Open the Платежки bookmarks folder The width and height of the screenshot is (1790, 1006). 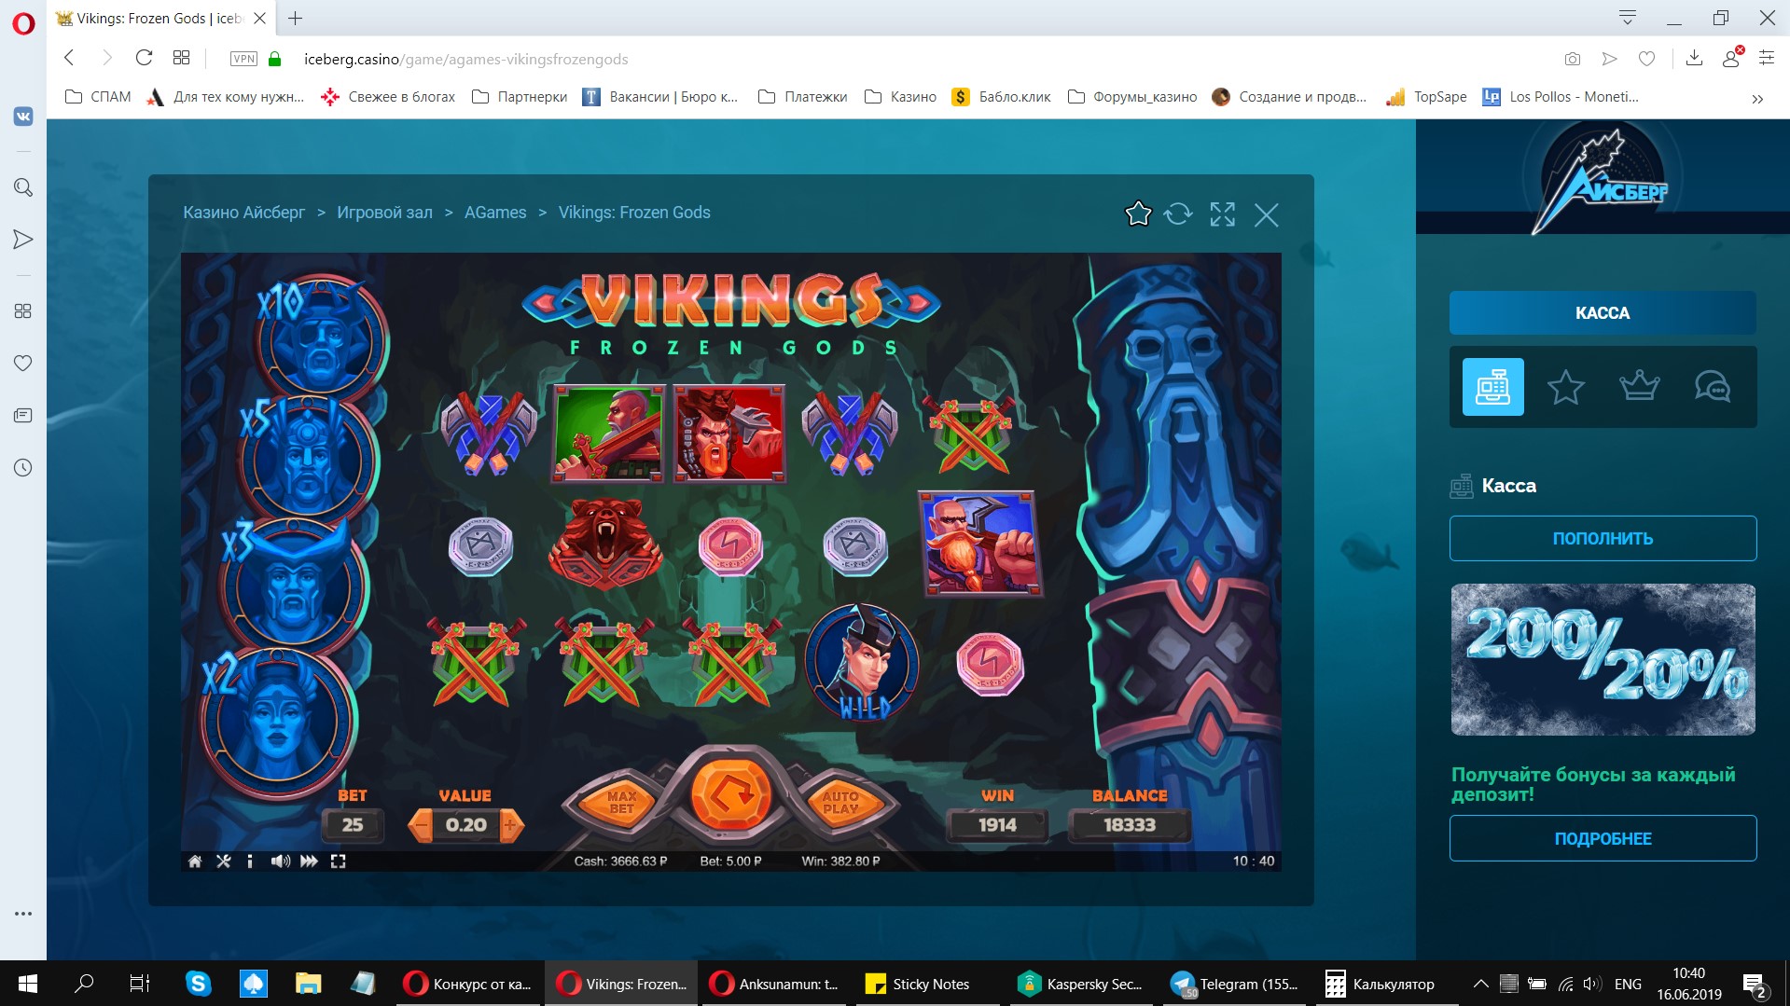[803, 97]
